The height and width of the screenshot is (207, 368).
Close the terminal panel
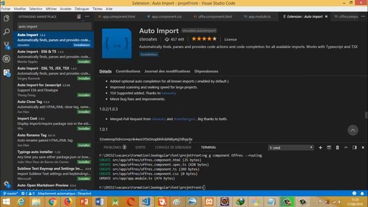click(x=363, y=147)
